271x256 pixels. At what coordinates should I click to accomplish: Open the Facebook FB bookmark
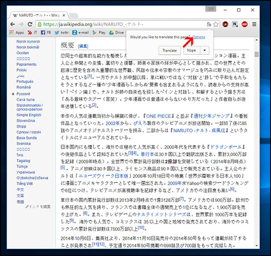[x=46, y=33]
